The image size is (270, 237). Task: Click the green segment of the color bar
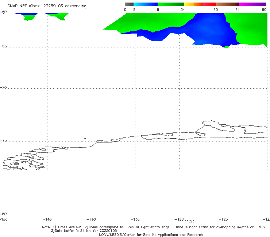171,4
